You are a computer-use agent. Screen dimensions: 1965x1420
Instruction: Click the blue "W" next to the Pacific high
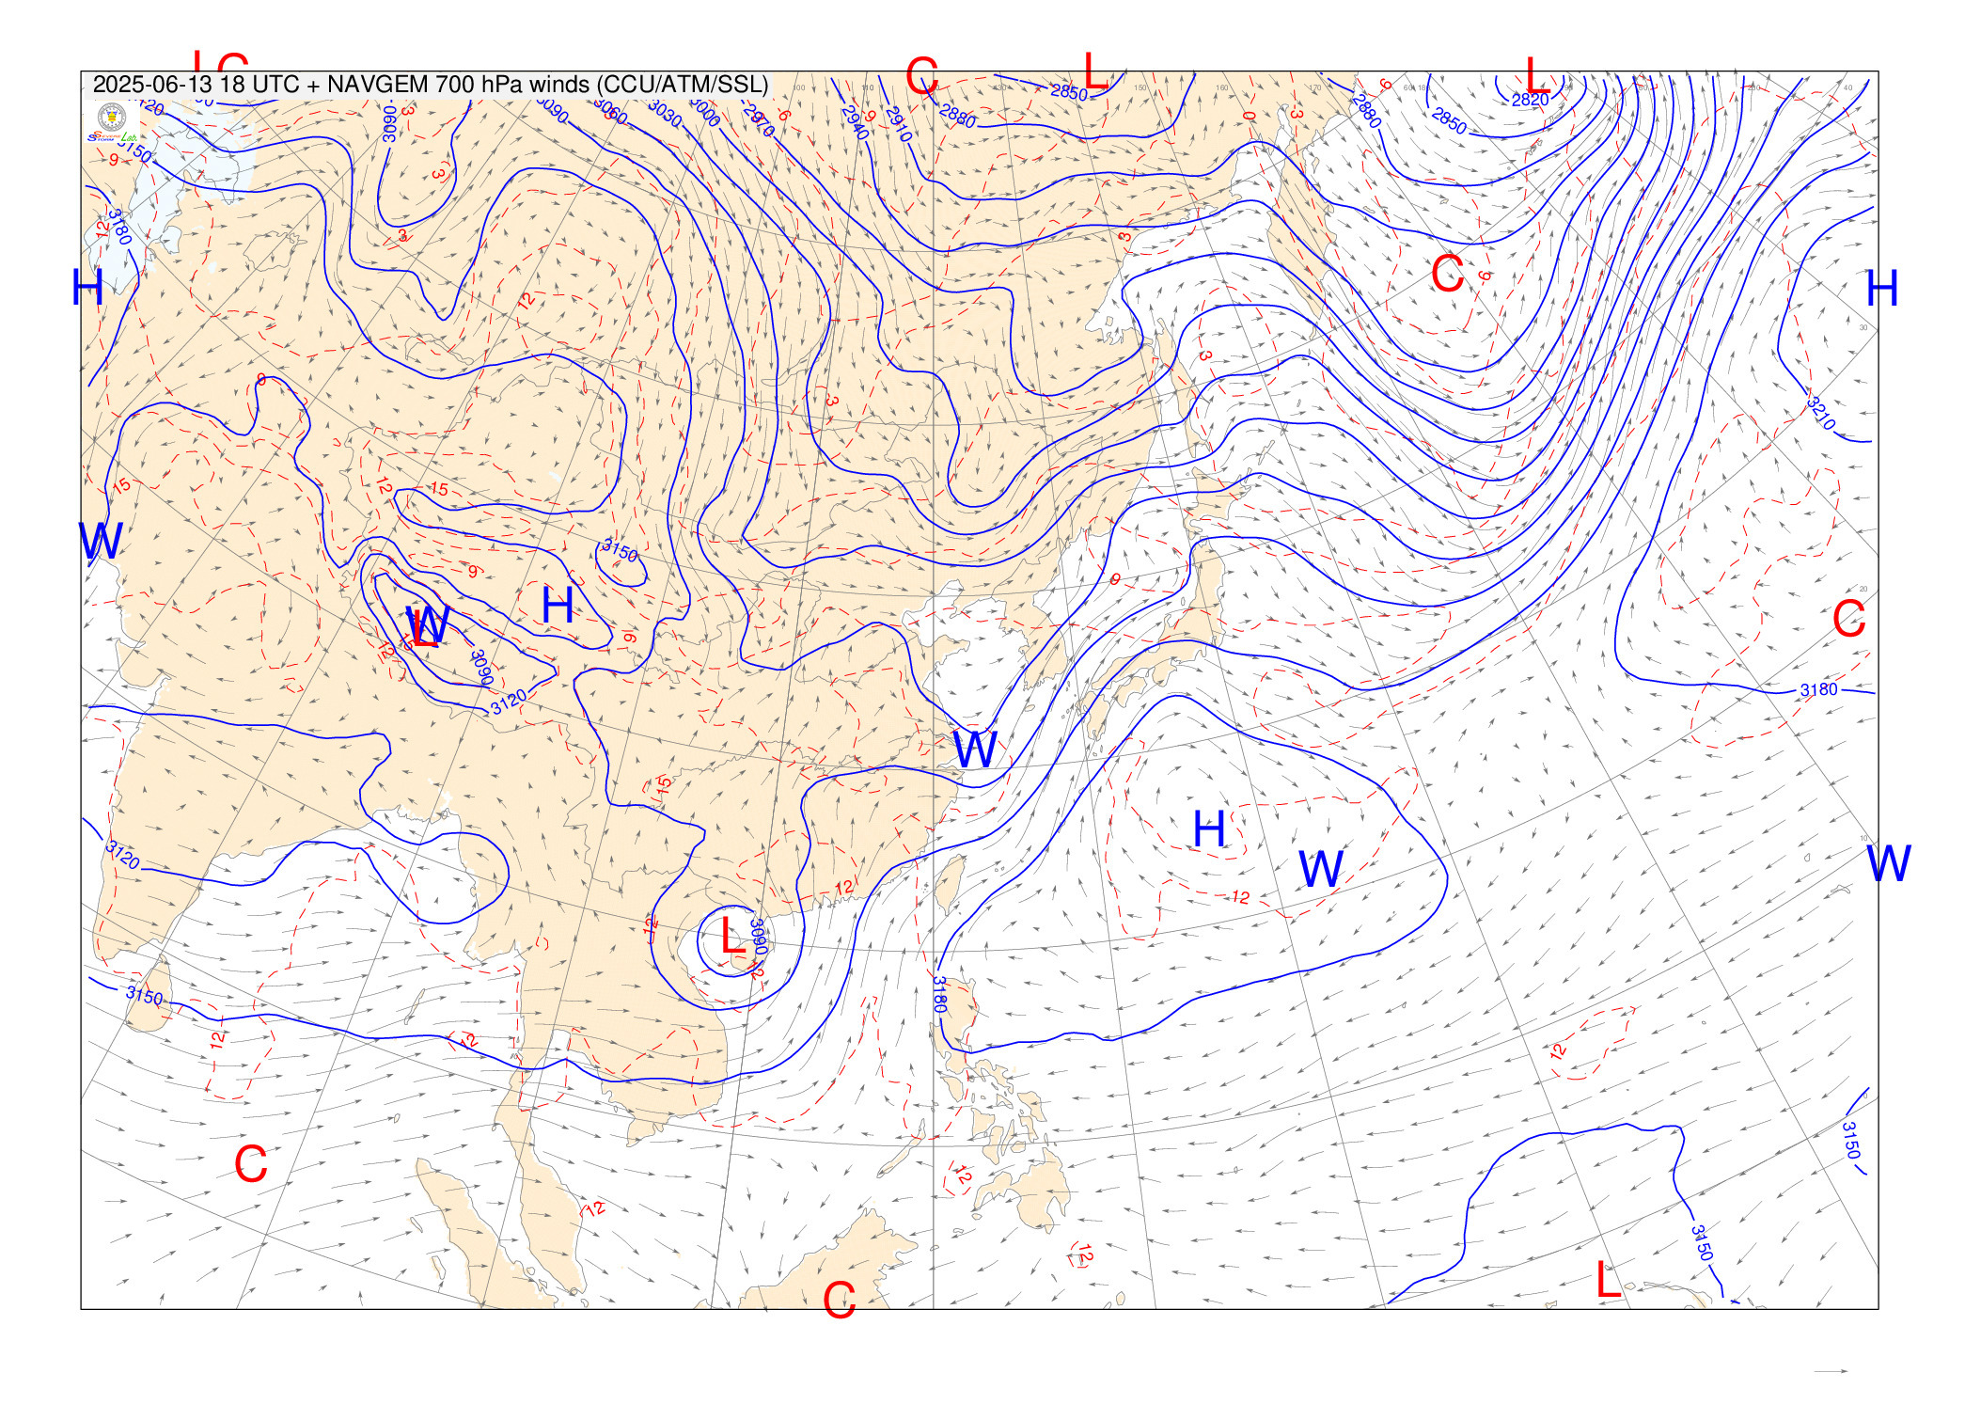[x=1321, y=869]
